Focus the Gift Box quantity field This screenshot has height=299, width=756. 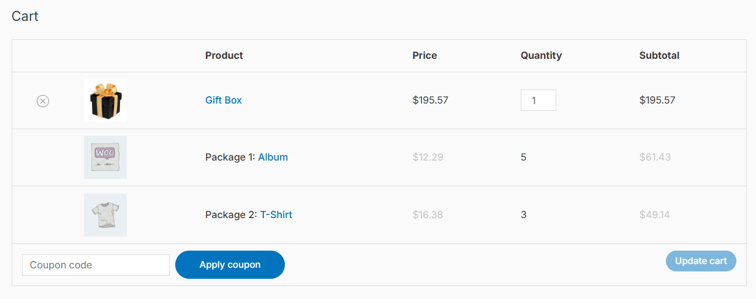pyautogui.click(x=539, y=100)
